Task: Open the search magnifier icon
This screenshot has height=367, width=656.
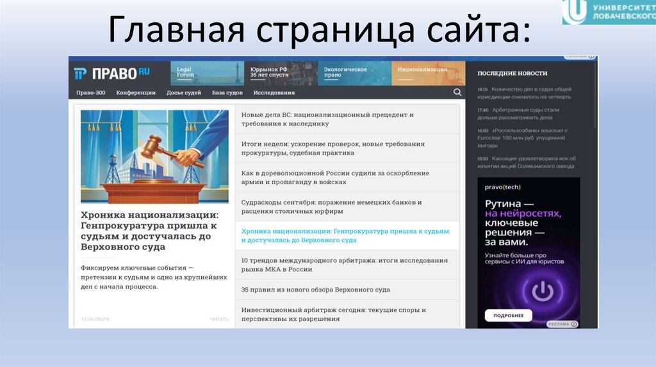Action: [457, 92]
